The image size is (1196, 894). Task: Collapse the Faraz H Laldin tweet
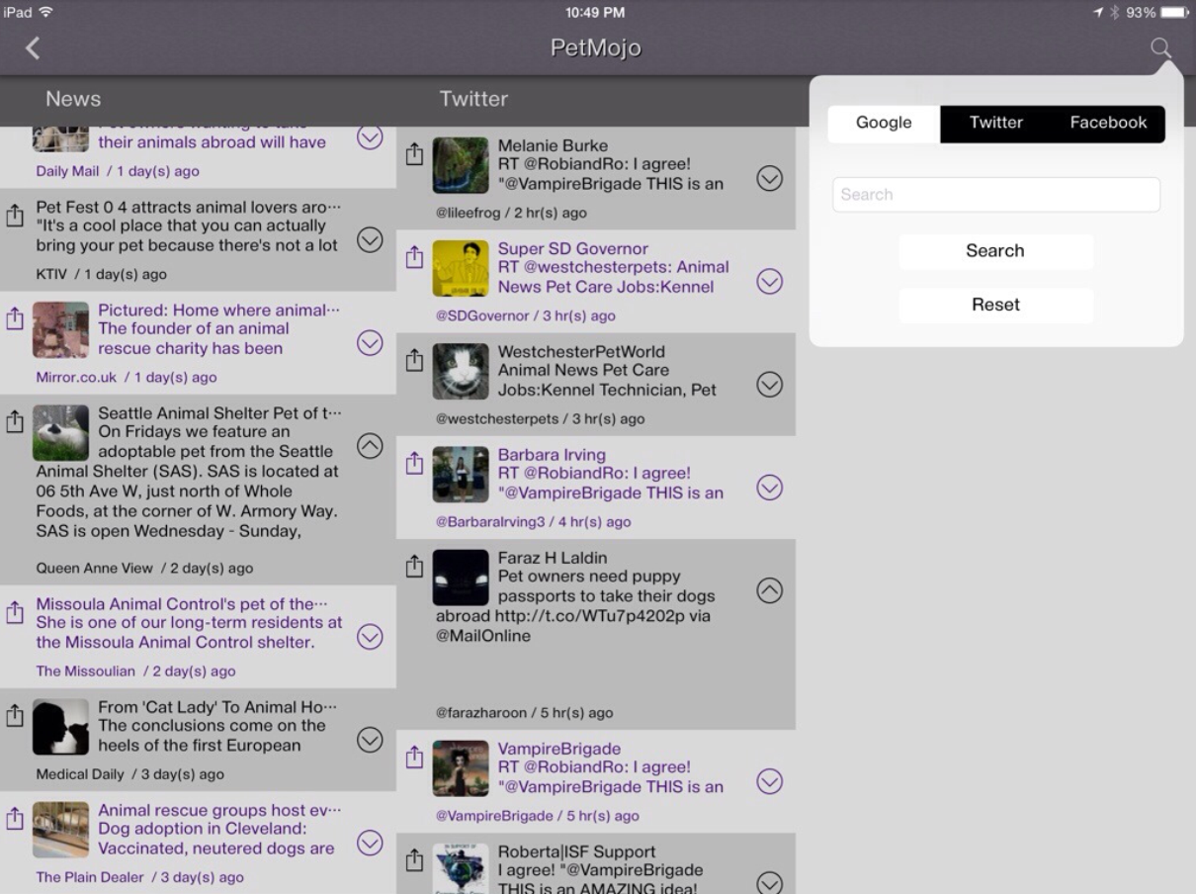point(769,590)
